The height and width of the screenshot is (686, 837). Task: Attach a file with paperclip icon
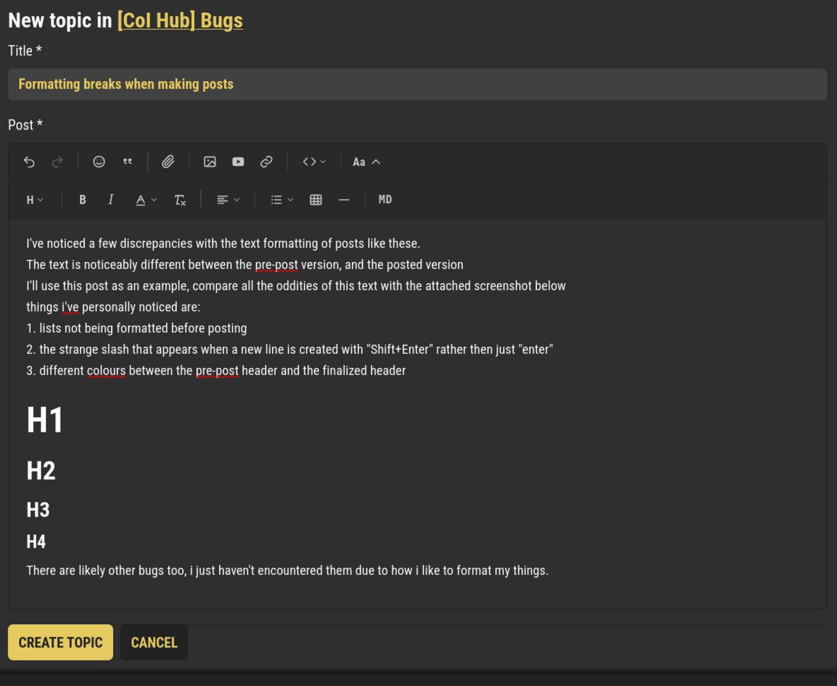168,162
